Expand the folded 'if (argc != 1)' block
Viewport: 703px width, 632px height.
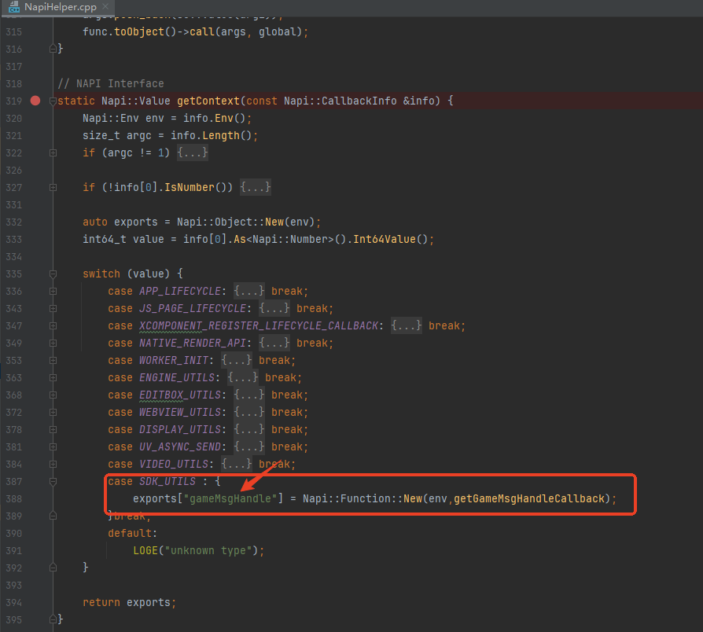[x=53, y=152]
